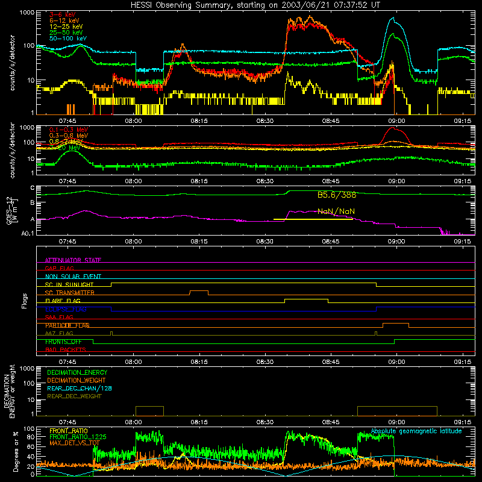Select the SC_TRANSMITTER flag label
This screenshot has height=482, width=482.
70,293
